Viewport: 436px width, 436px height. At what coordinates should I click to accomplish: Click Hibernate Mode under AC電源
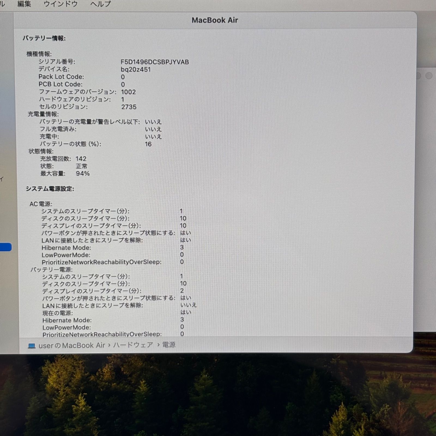click(x=66, y=248)
